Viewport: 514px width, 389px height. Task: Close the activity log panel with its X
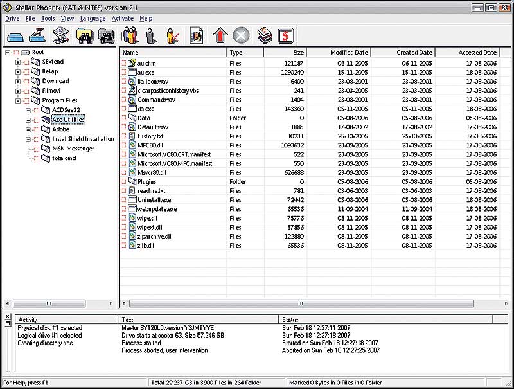click(x=8, y=316)
